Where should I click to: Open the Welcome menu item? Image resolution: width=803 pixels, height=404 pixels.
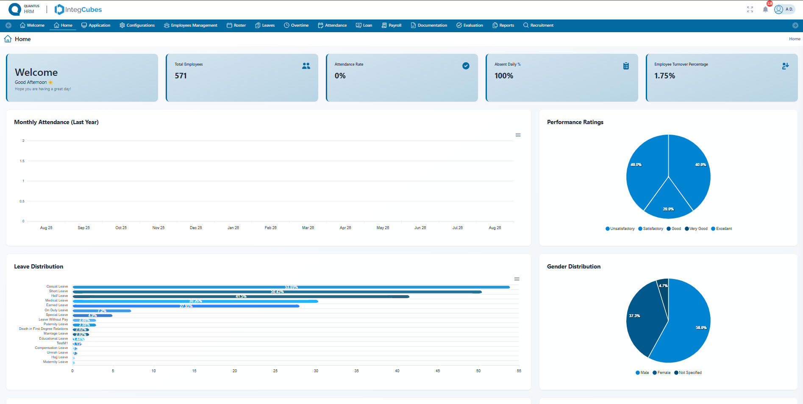pyautogui.click(x=32, y=25)
